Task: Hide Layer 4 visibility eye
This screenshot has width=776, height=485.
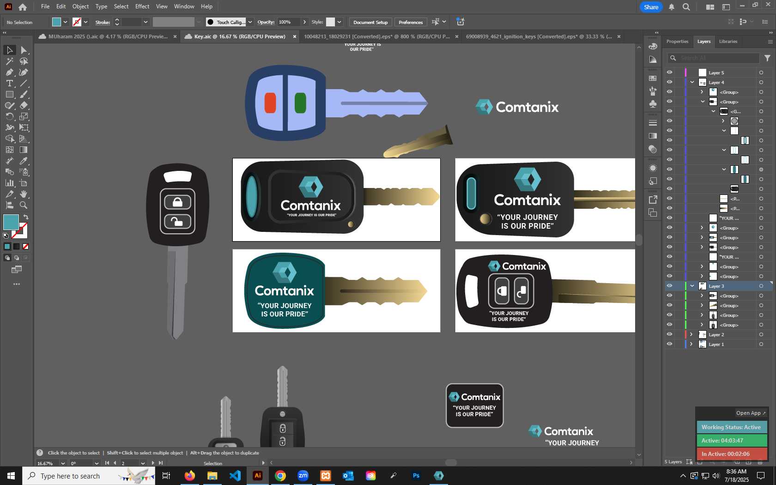Action: tap(669, 82)
